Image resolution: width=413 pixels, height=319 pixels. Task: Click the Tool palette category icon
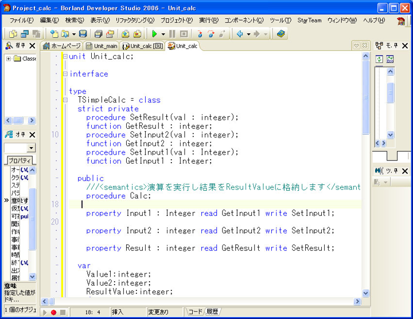tap(377, 182)
